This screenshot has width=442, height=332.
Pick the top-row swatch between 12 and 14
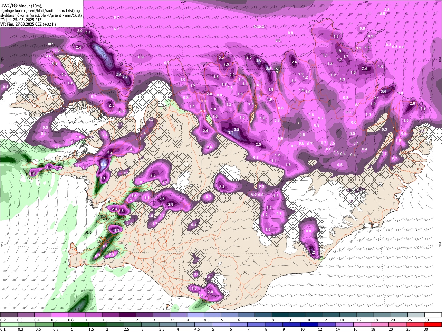[x=331, y=315]
